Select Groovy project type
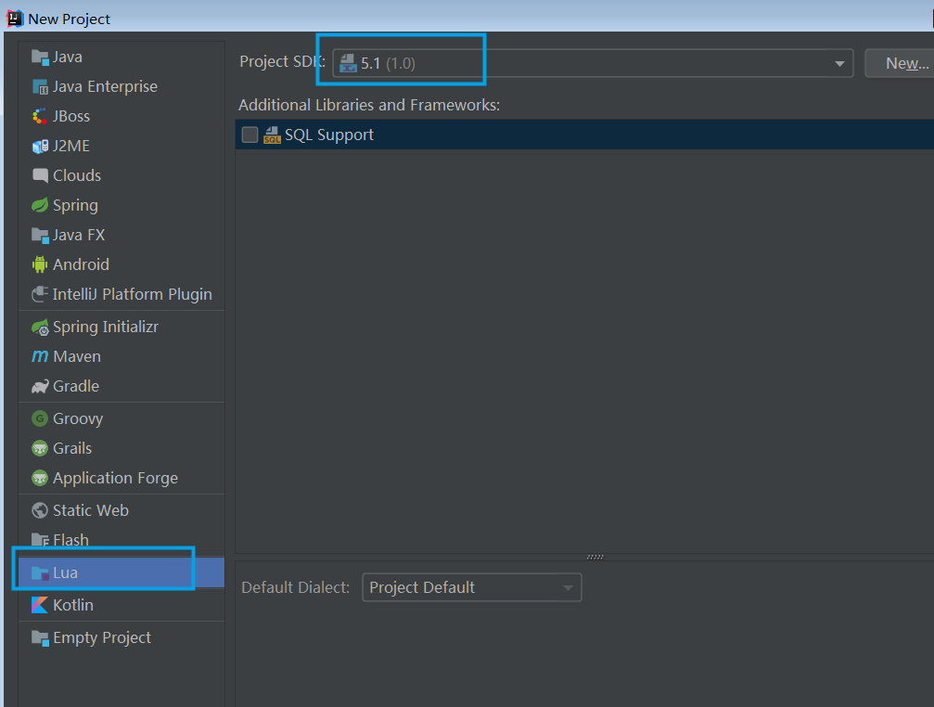 point(122,418)
